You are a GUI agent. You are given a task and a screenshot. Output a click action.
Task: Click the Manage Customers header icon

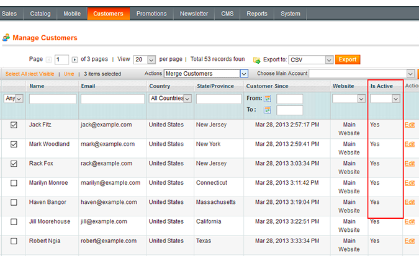tap(6, 38)
